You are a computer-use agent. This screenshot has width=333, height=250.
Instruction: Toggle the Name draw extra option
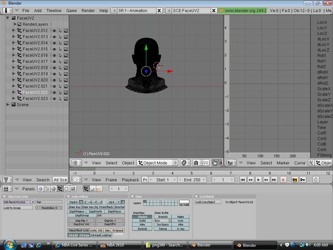180,217
